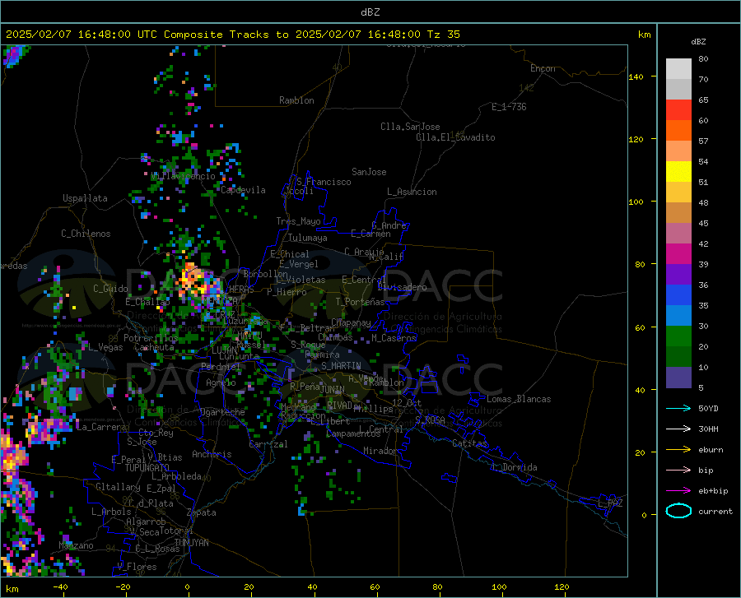Click the 'L_Vegas' map label
This screenshot has width=741, height=598.
pyautogui.click(x=105, y=347)
